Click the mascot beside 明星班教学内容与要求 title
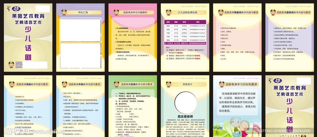The width and height of the screenshot is (317, 137). coord(221,12)
